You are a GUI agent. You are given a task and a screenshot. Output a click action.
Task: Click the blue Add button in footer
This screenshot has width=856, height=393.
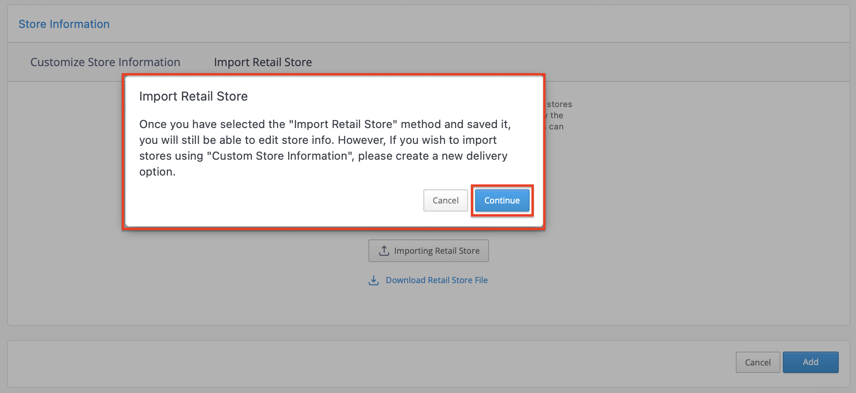pyautogui.click(x=810, y=362)
